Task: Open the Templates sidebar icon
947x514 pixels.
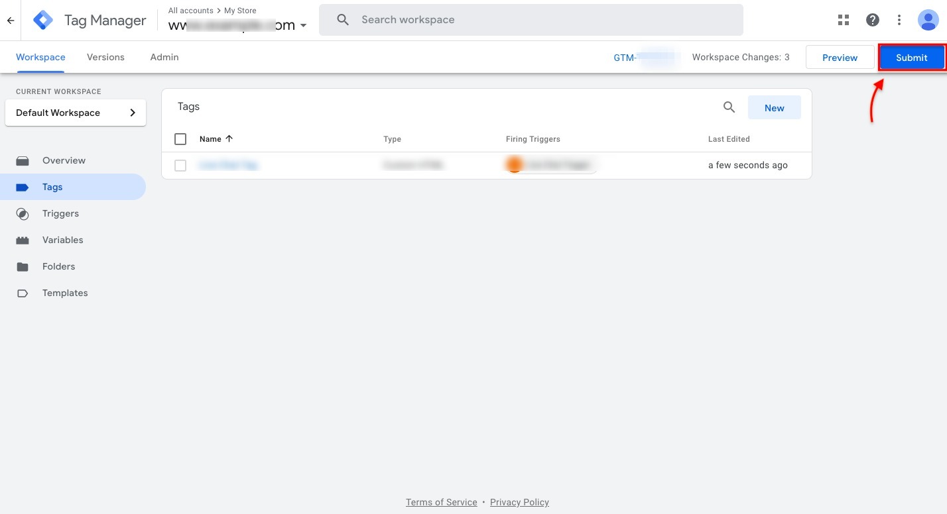Action: (x=23, y=293)
